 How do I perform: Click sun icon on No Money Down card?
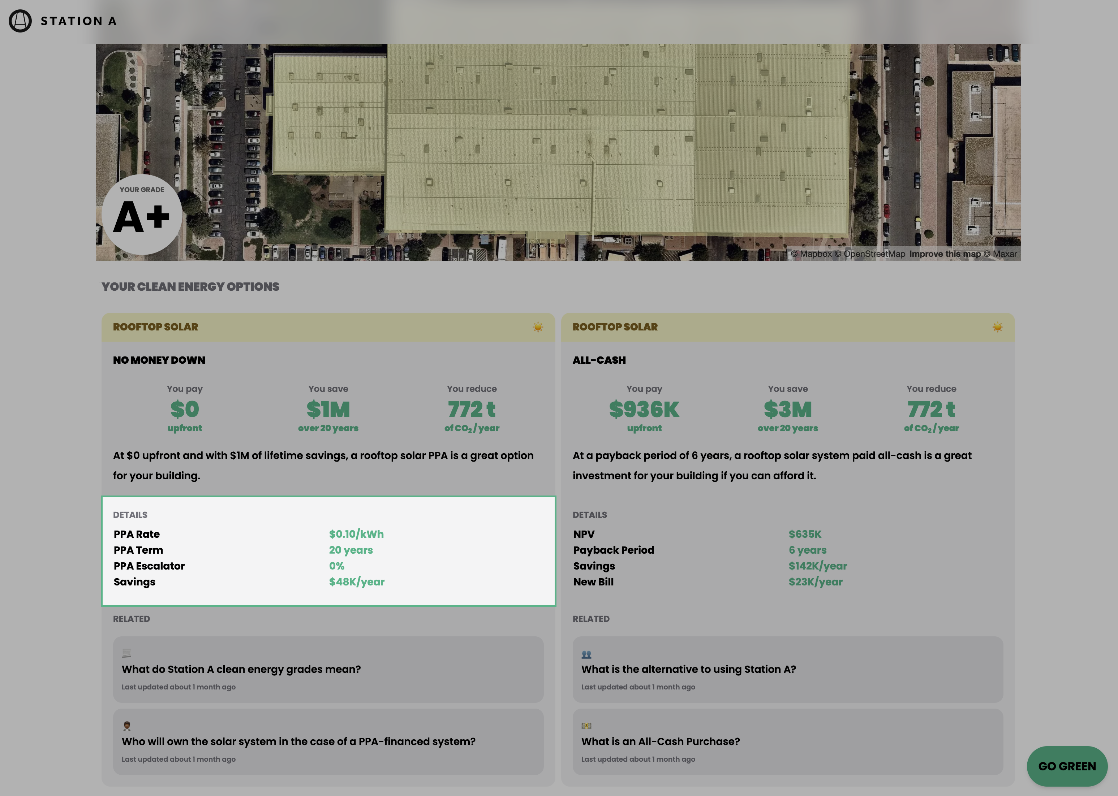click(538, 327)
